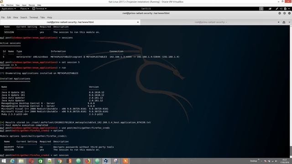Open the Windows Start button
Screen dimensions: 292x164
point(4,161)
